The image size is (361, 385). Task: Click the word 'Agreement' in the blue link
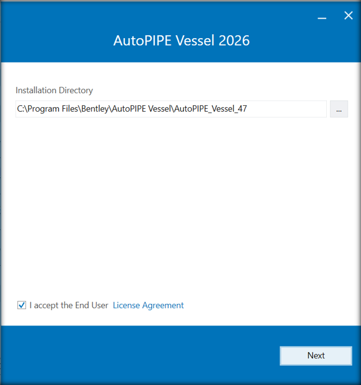(163, 306)
